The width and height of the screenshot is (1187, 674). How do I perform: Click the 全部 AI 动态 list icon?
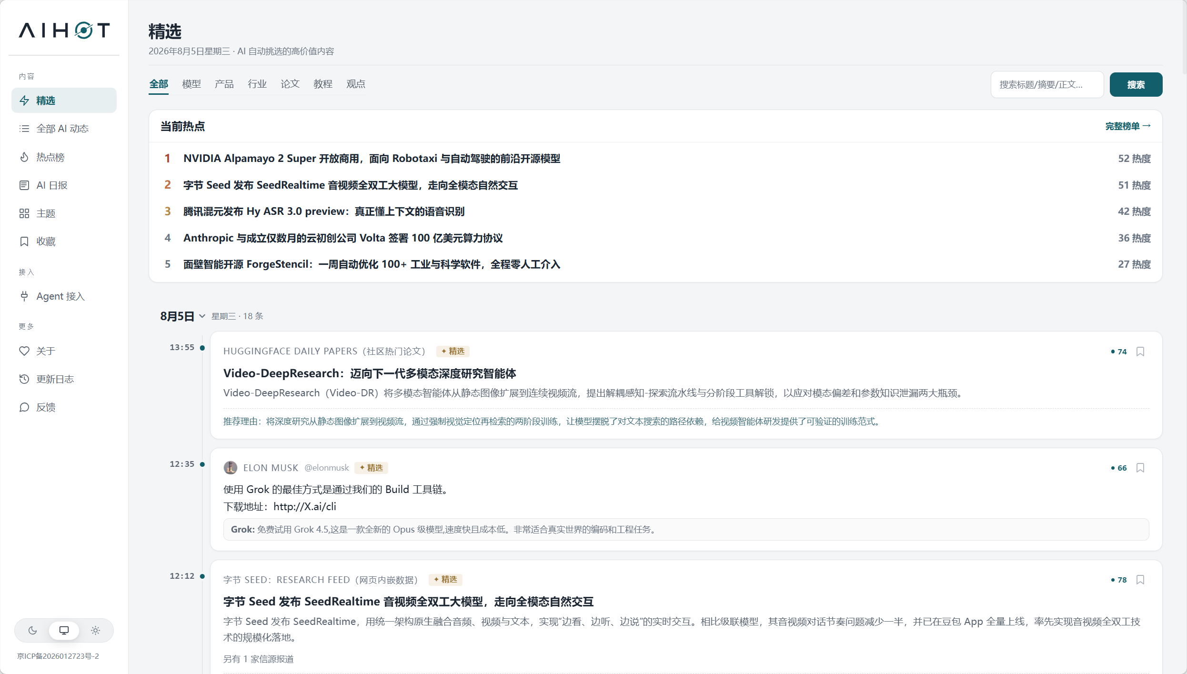pyautogui.click(x=24, y=129)
